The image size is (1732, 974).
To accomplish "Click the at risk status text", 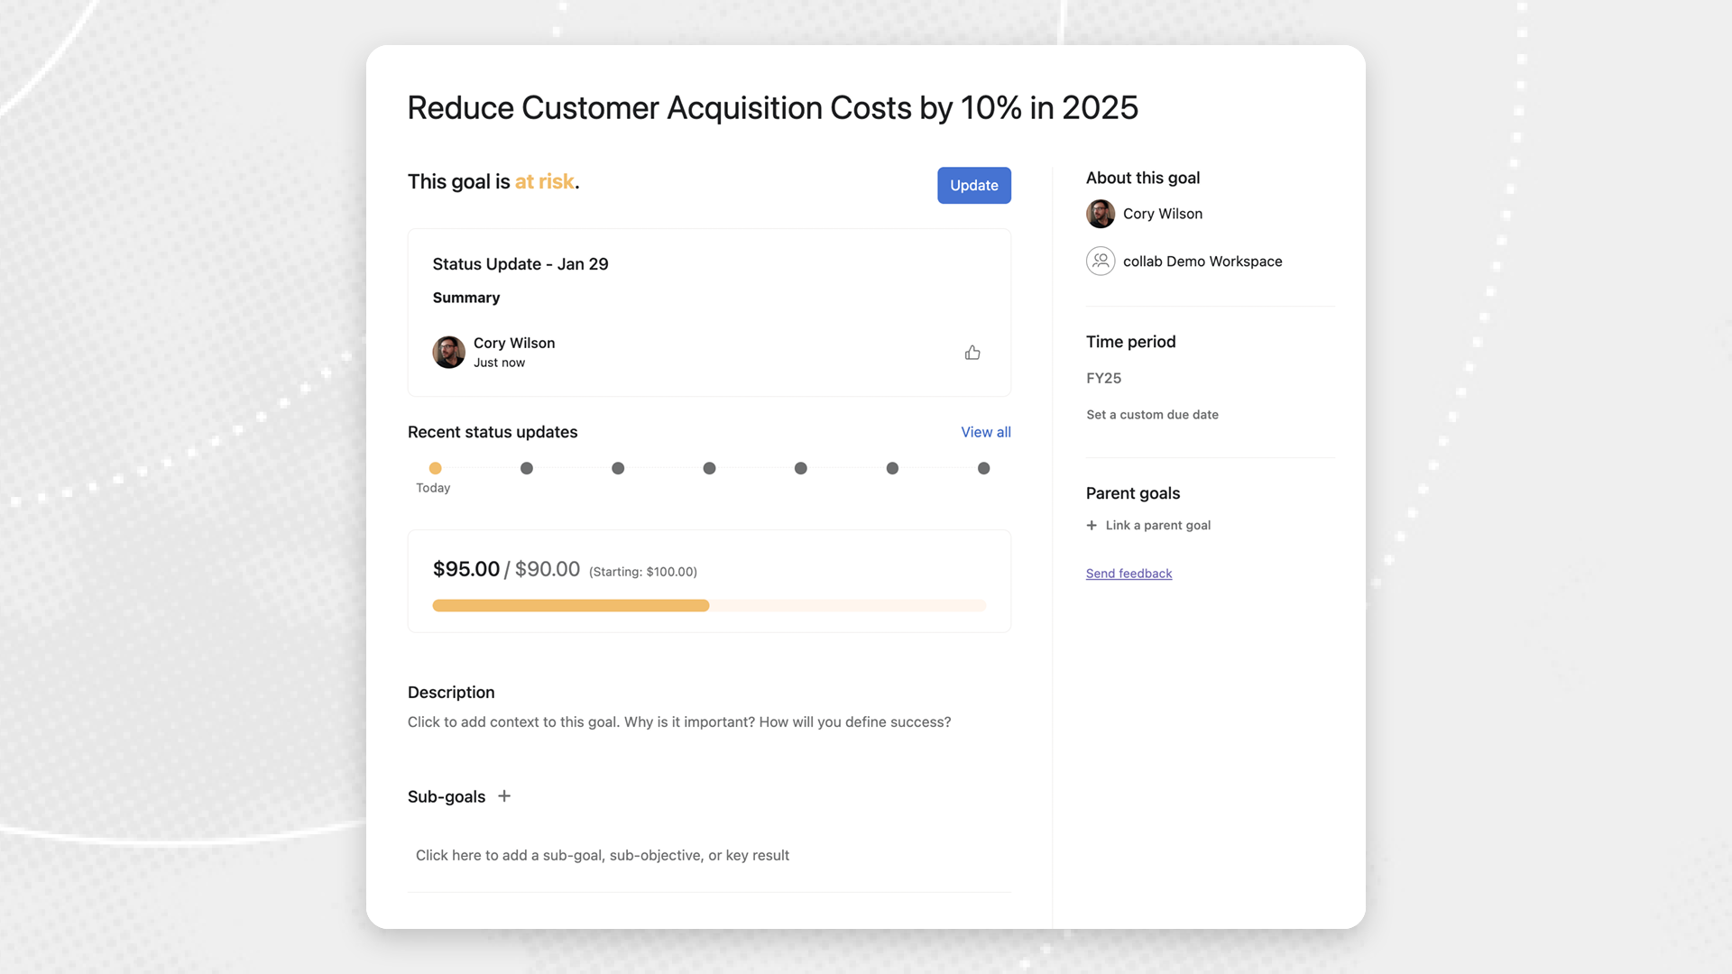I will tap(544, 181).
